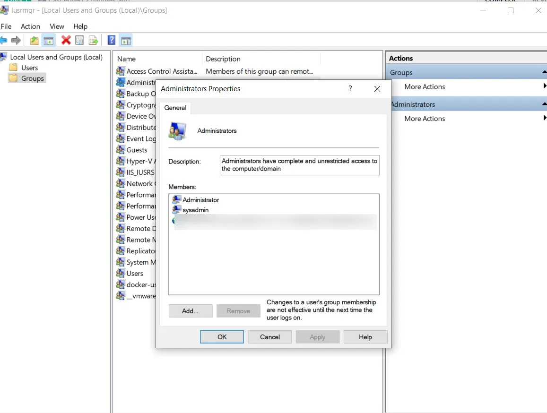Click the OK button
This screenshot has height=413, width=547.
tap(222, 337)
